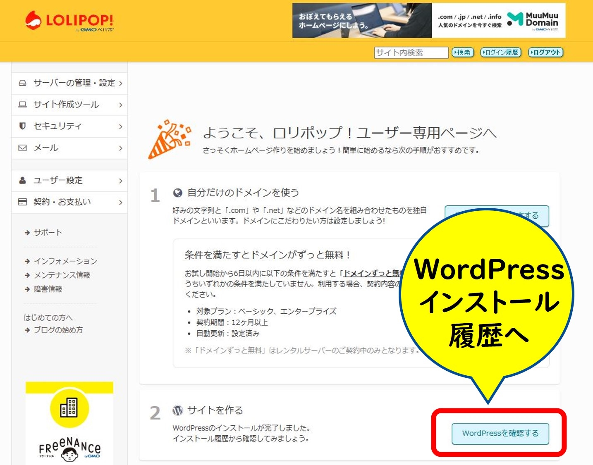The width and height of the screenshot is (593, 465).
Task: Click the 検索 button
Action: point(462,52)
